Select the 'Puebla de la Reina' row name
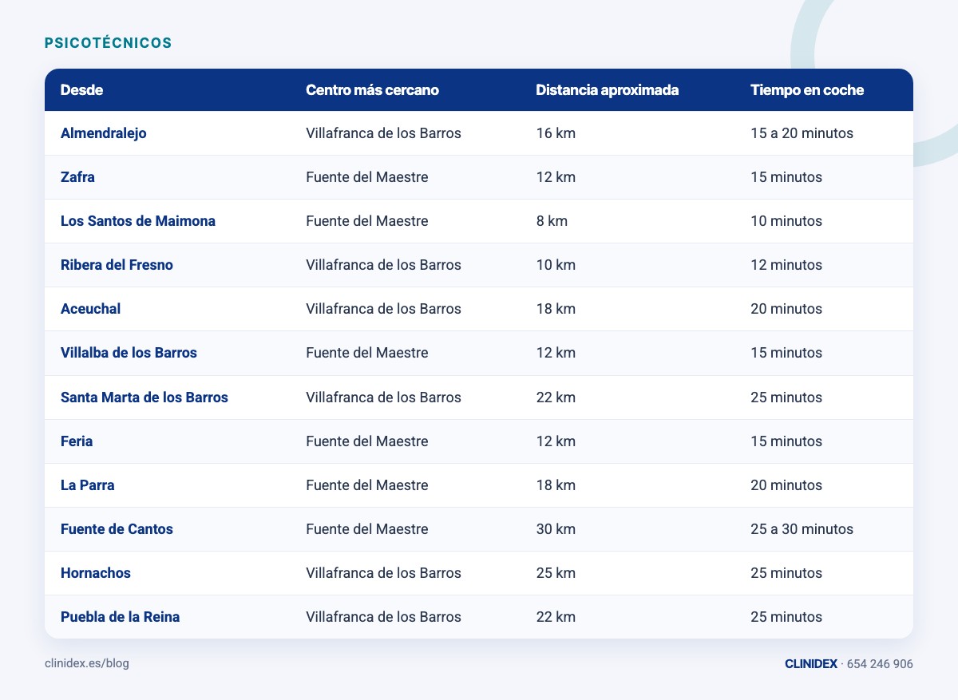958x700 pixels. coord(120,617)
